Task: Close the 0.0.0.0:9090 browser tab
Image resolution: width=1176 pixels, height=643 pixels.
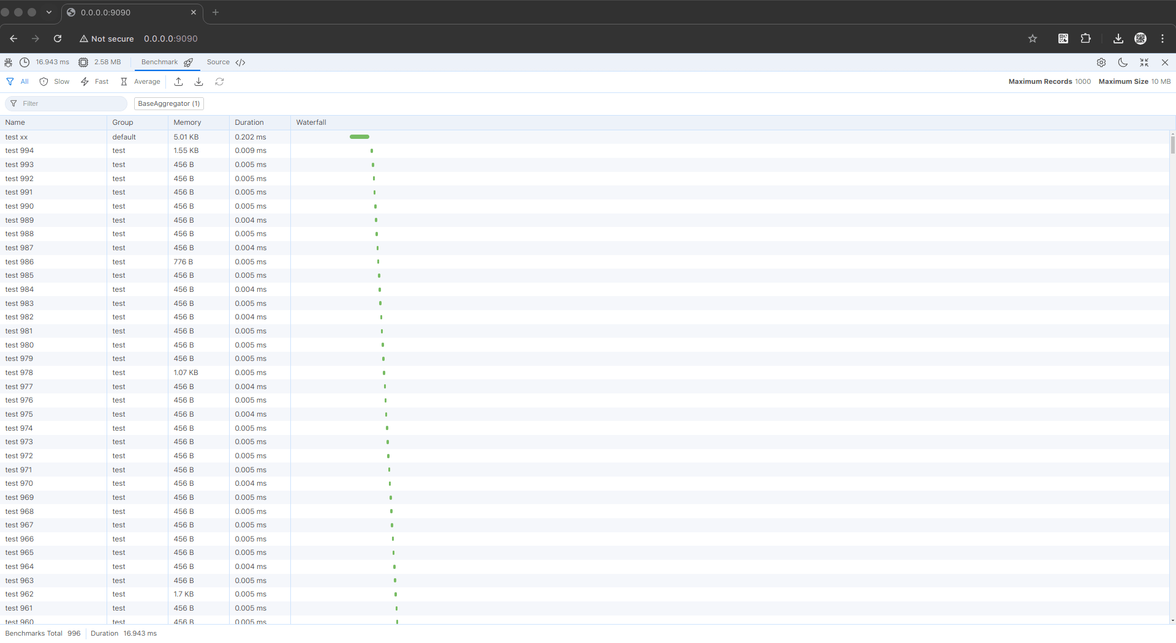Action: (x=194, y=12)
